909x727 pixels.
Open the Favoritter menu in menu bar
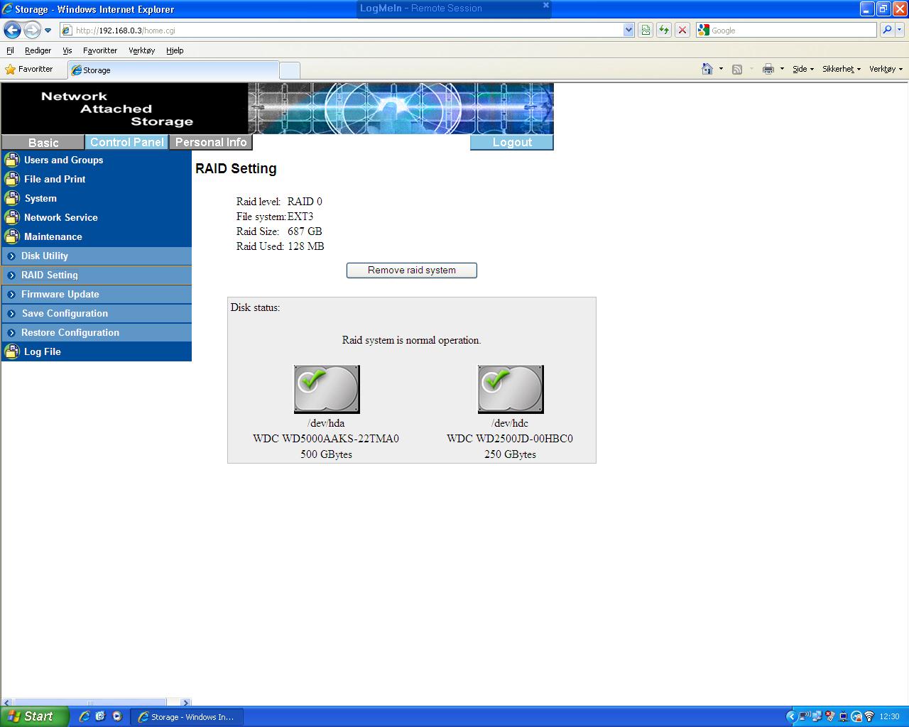pyautogui.click(x=100, y=50)
